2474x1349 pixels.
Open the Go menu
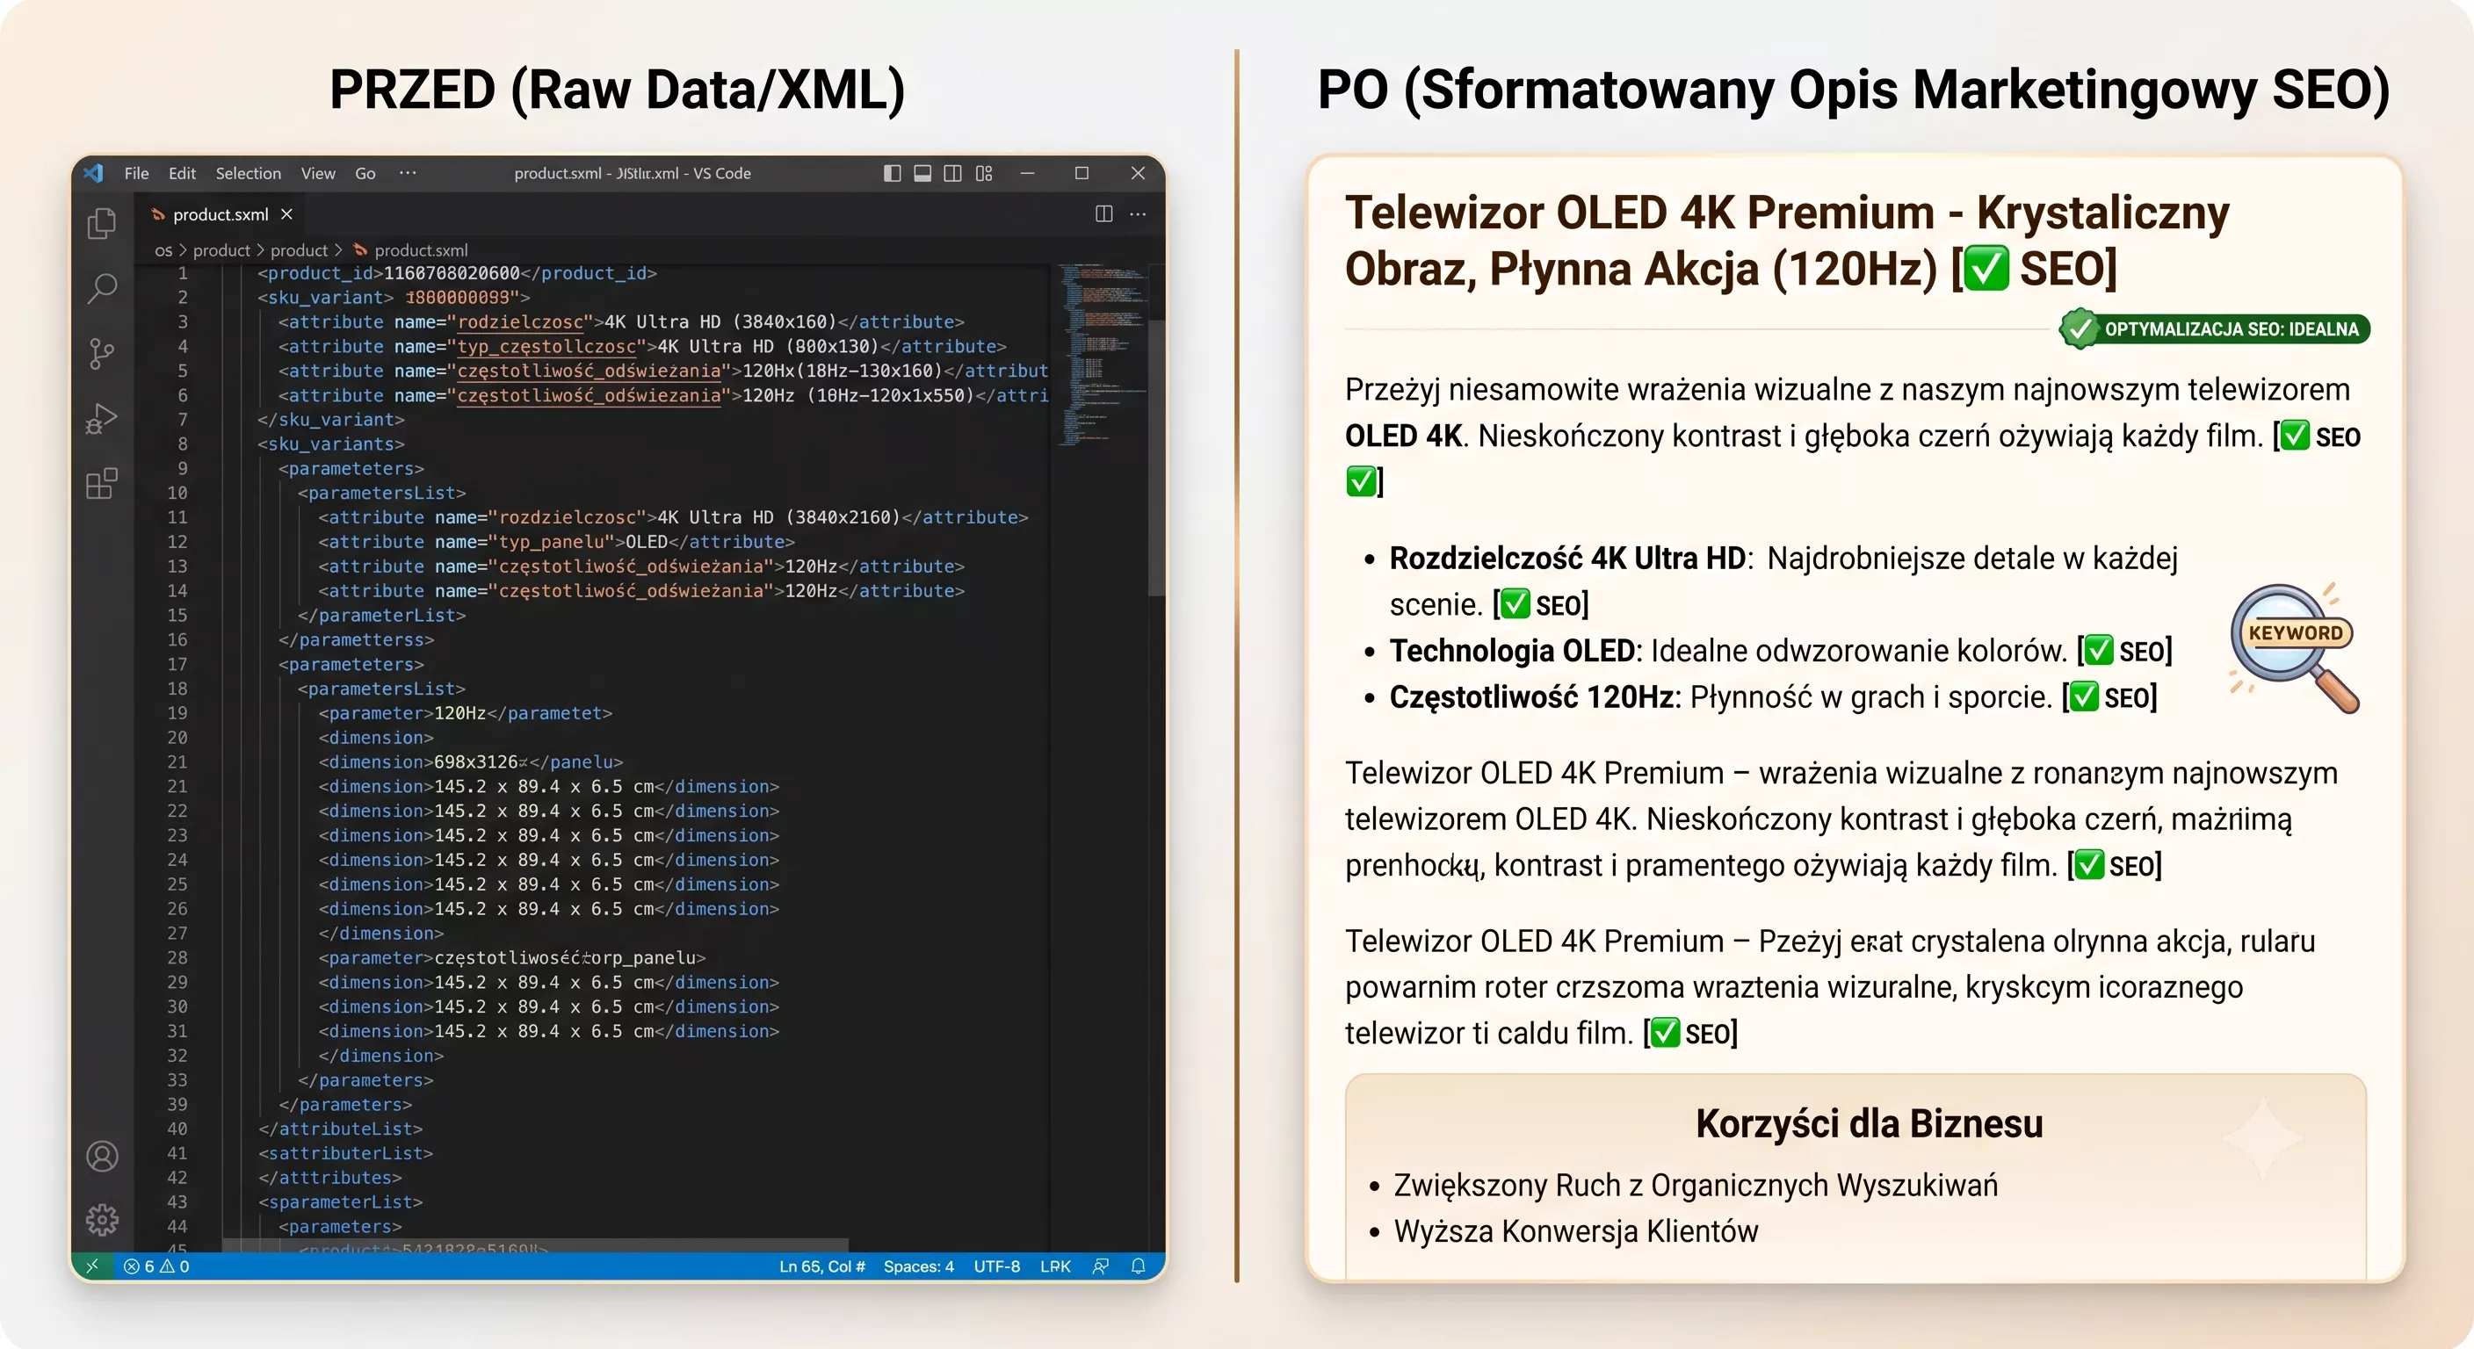[x=365, y=173]
